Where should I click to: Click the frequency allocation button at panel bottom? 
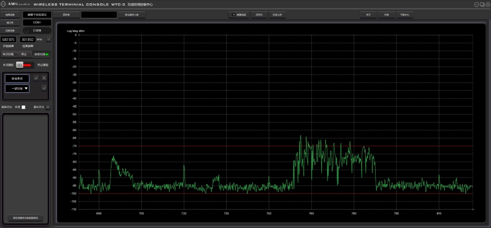pos(26,218)
